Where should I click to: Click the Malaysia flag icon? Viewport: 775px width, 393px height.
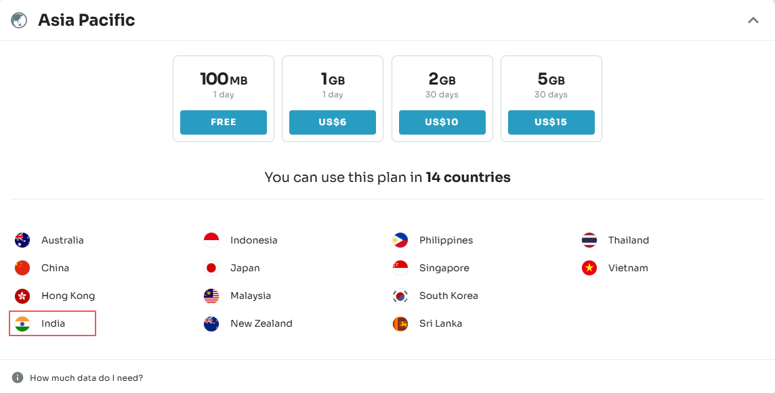211,296
